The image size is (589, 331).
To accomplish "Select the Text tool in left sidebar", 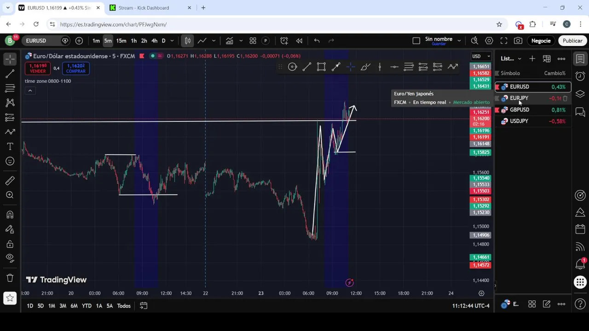I will click(x=10, y=147).
